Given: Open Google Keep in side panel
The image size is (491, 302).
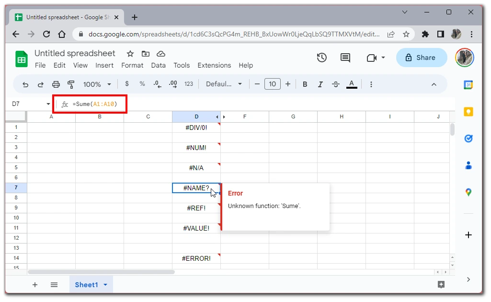Looking at the screenshot, I should click(x=468, y=112).
